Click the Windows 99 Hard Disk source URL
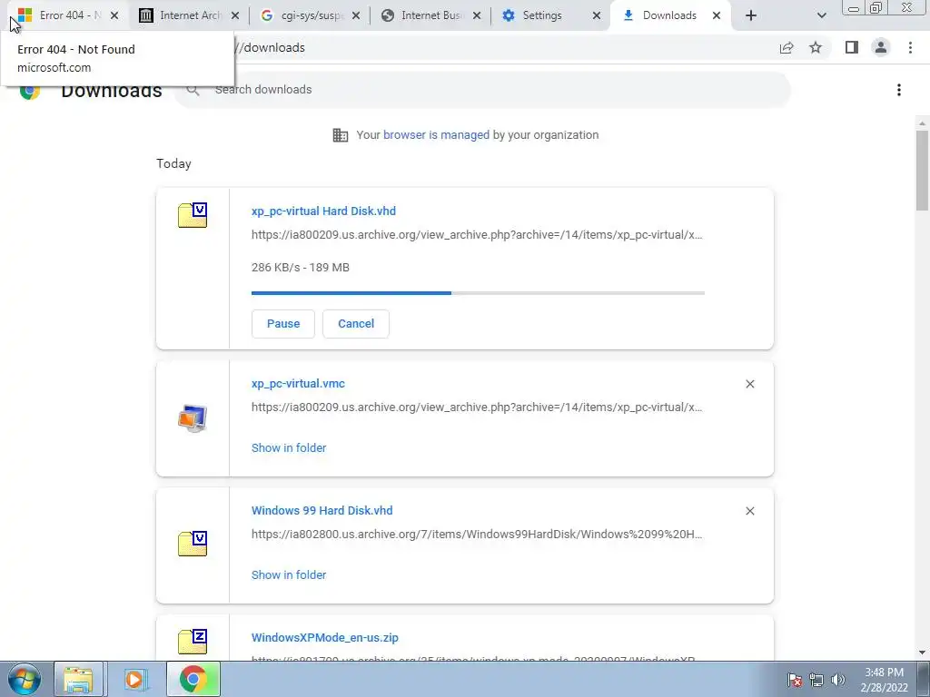This screenshot has width=930, height=697. 477,534
